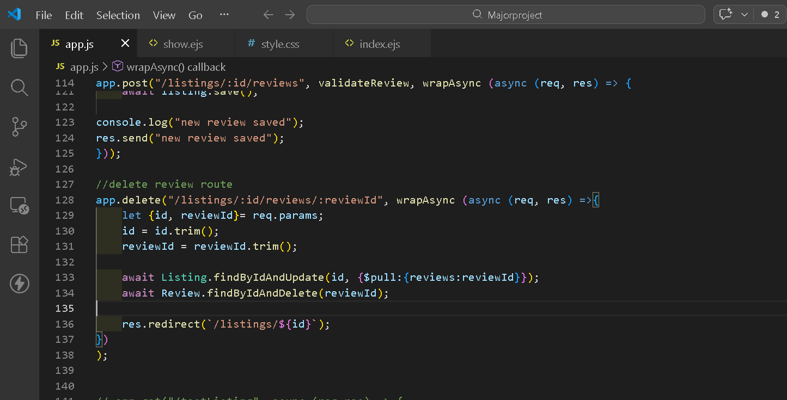The width and height of the screenshot is (787, 400).
Task: Navigate back with the left arrow
Action: (x=268, y=15)
